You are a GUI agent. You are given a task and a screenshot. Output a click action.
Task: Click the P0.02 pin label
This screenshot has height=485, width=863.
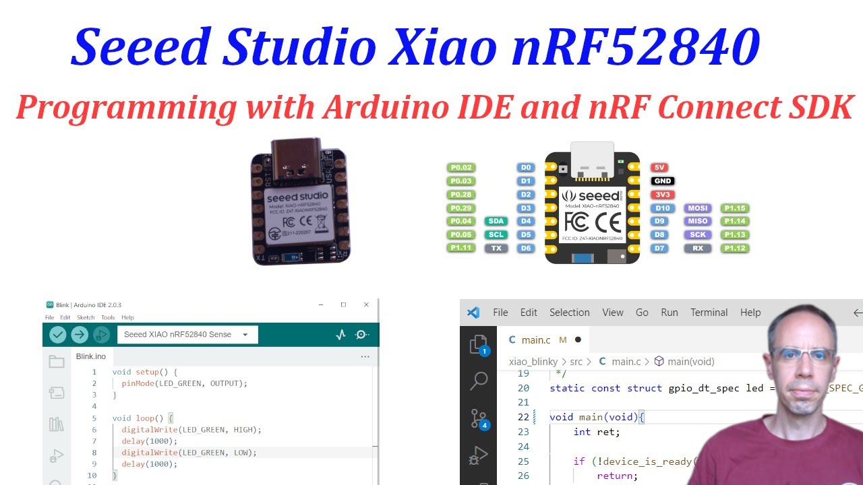point(461,167)
